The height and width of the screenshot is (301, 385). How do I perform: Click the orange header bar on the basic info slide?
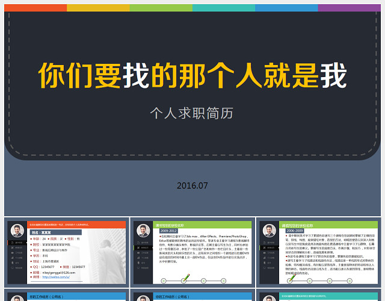pyautogui.click(x=76, y=225)
